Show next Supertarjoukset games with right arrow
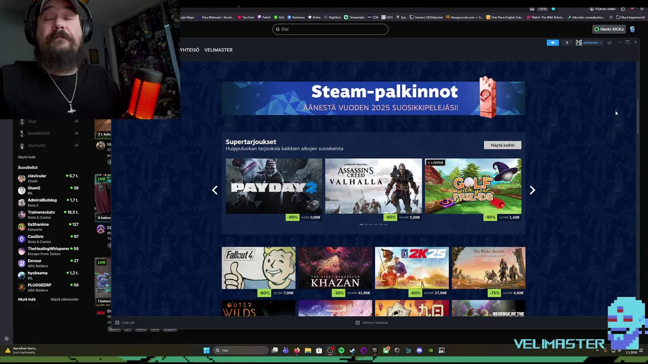Screen dimensions: 648x364 point(532,190)
